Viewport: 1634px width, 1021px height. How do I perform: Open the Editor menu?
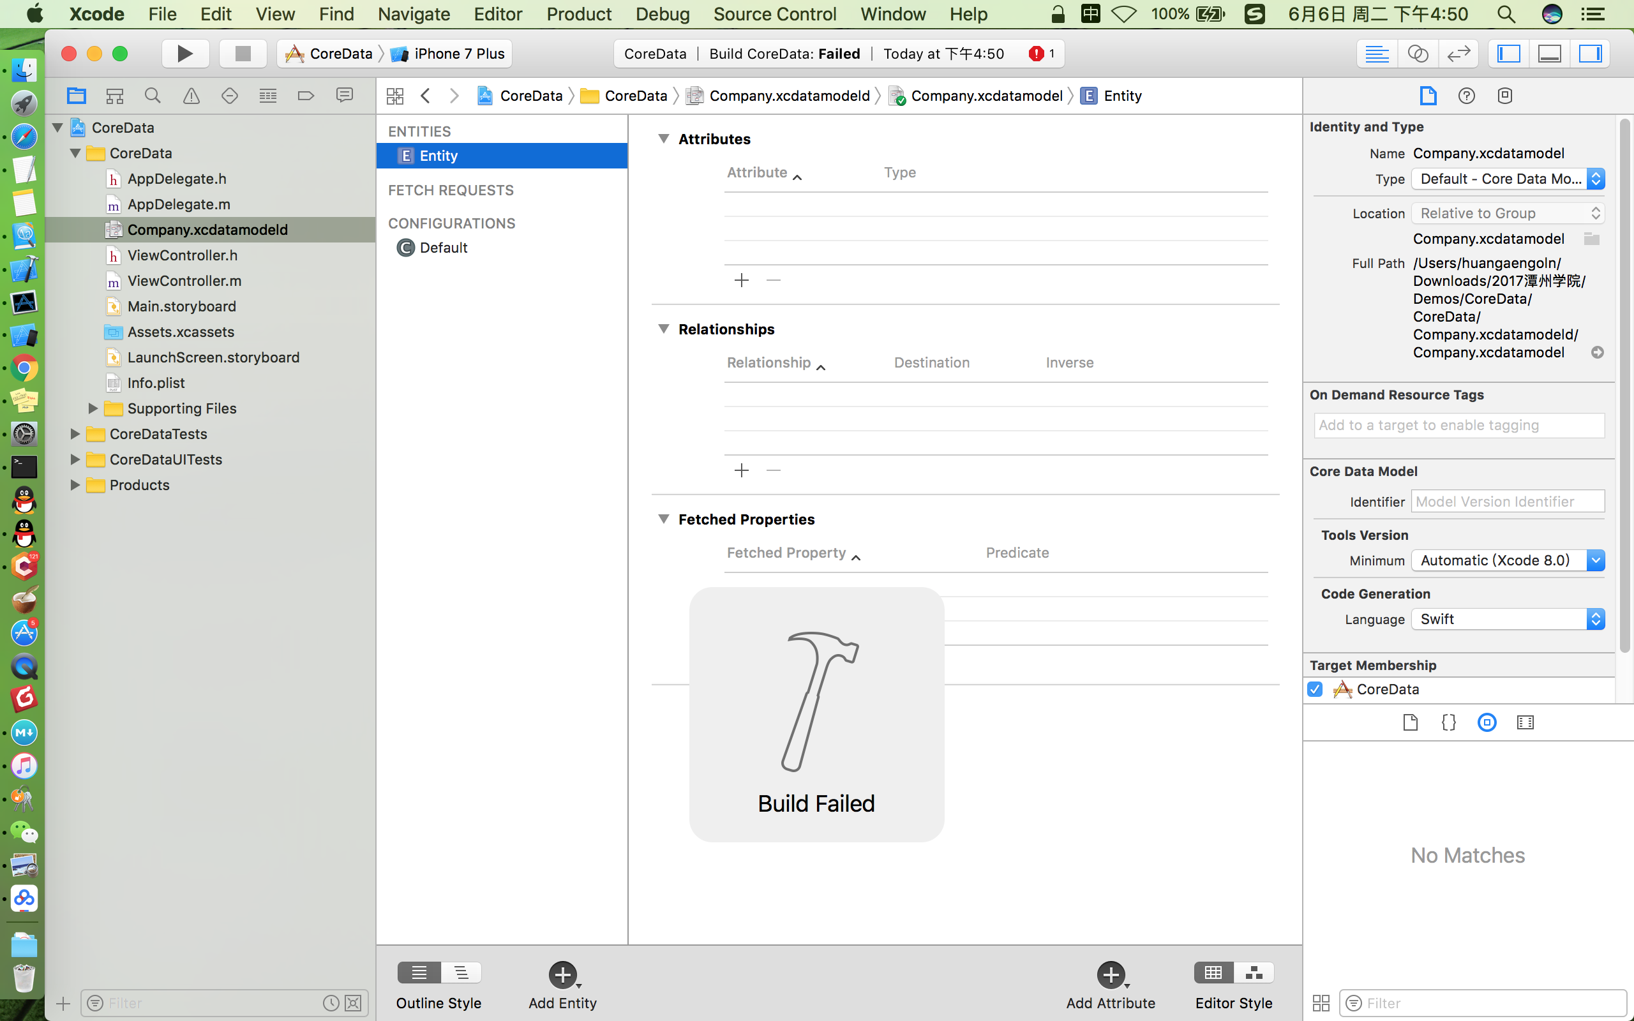point(498,14)
